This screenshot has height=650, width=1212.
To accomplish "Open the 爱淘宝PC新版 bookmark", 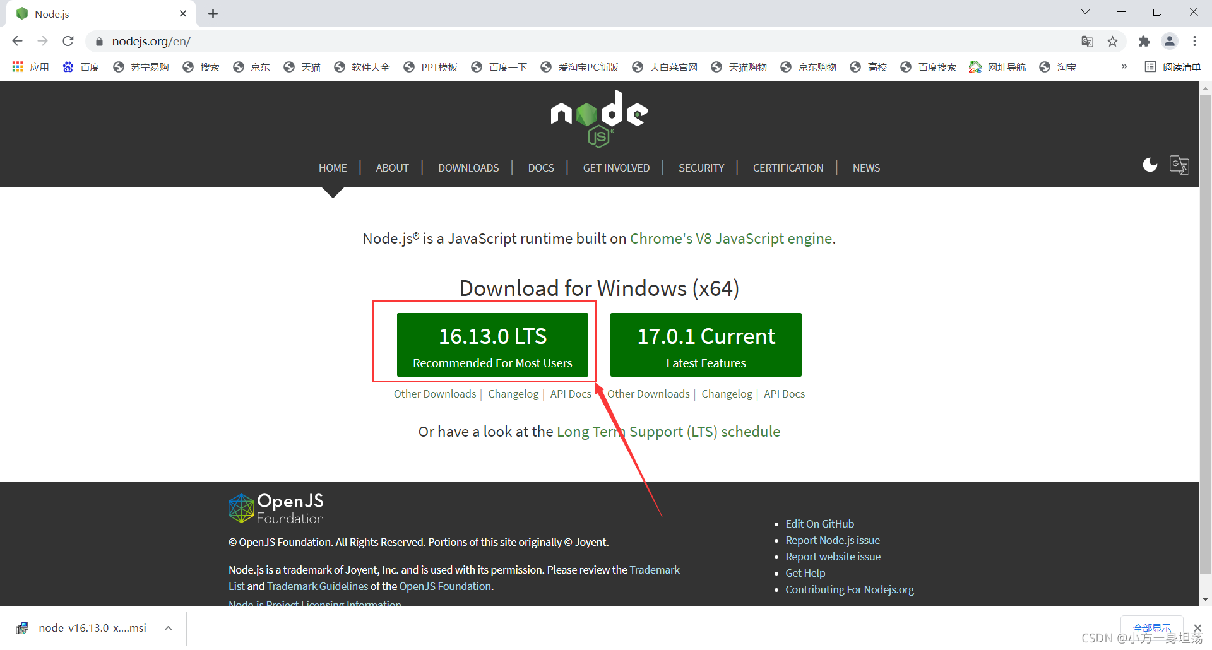I will [x=579, y=67].
